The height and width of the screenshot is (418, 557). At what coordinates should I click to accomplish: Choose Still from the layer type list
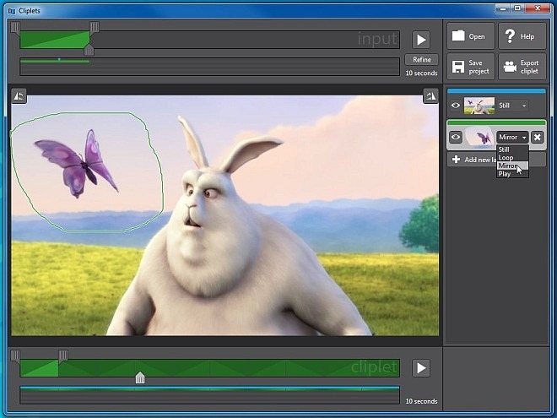(512, 149)
